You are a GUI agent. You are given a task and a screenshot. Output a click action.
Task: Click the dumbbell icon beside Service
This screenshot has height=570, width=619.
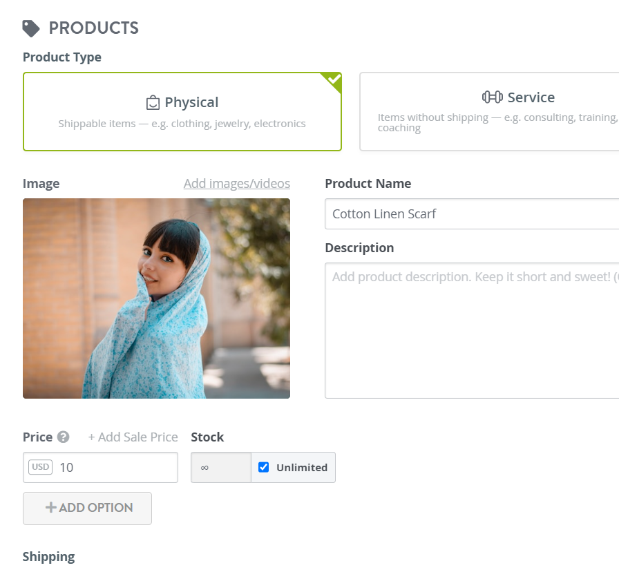pyautogui.click(x=493, y=97)
